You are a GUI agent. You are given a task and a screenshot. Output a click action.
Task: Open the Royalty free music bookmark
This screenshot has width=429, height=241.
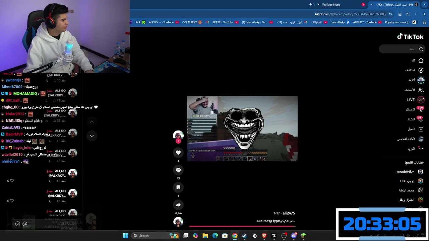pos(401,22)
